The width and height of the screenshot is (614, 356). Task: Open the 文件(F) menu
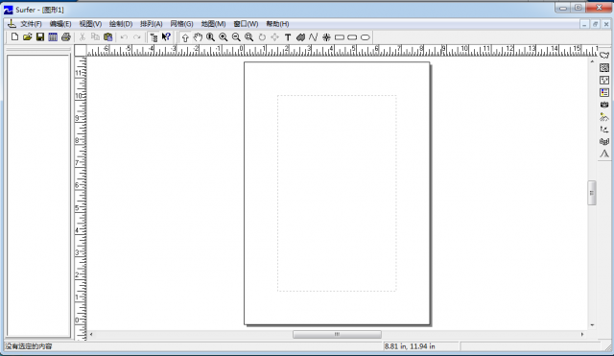click(x=31, y=24)
